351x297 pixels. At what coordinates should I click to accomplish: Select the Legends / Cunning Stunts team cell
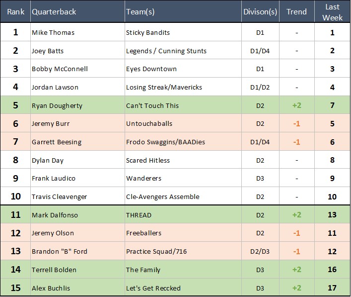click(166, 51)
